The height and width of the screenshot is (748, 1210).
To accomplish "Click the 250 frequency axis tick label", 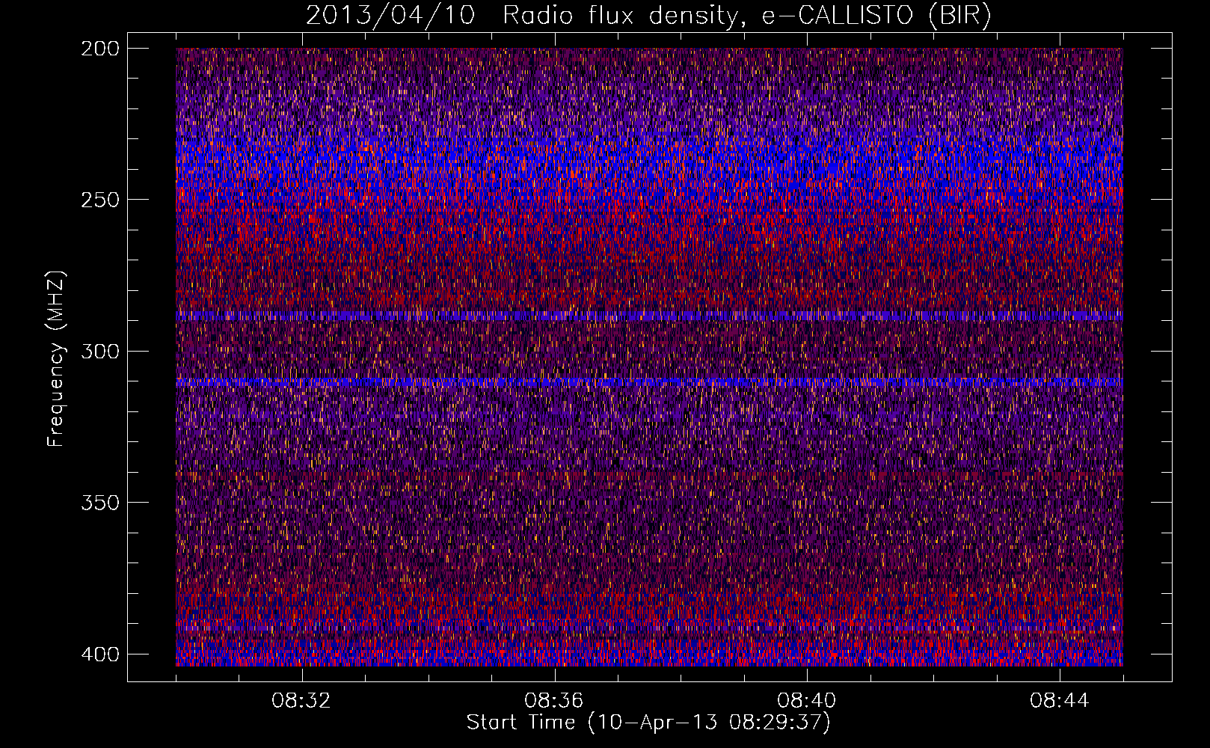I will click(x=99, y=200).
